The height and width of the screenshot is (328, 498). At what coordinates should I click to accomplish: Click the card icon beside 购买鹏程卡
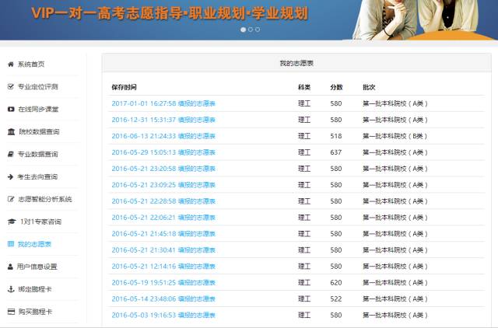point(11,312)
